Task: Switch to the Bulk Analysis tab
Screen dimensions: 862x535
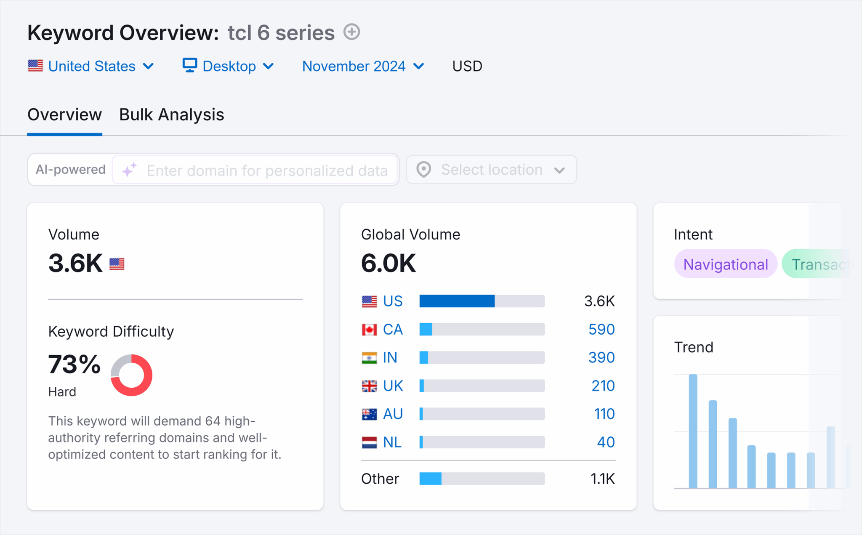Action: [171, 114]
